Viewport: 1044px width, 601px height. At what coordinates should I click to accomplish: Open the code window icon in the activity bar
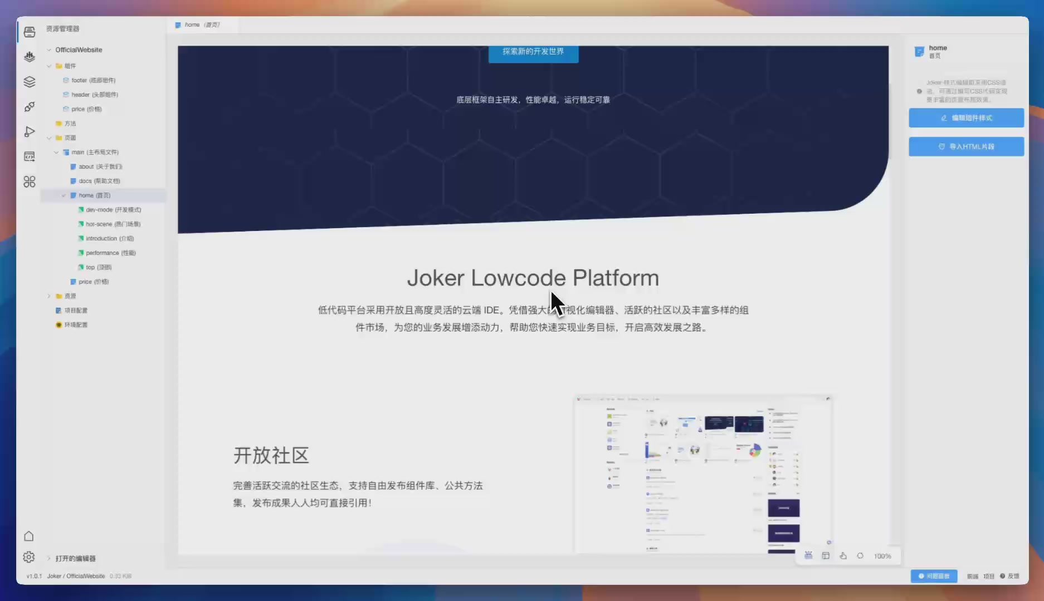click(30, 156)
